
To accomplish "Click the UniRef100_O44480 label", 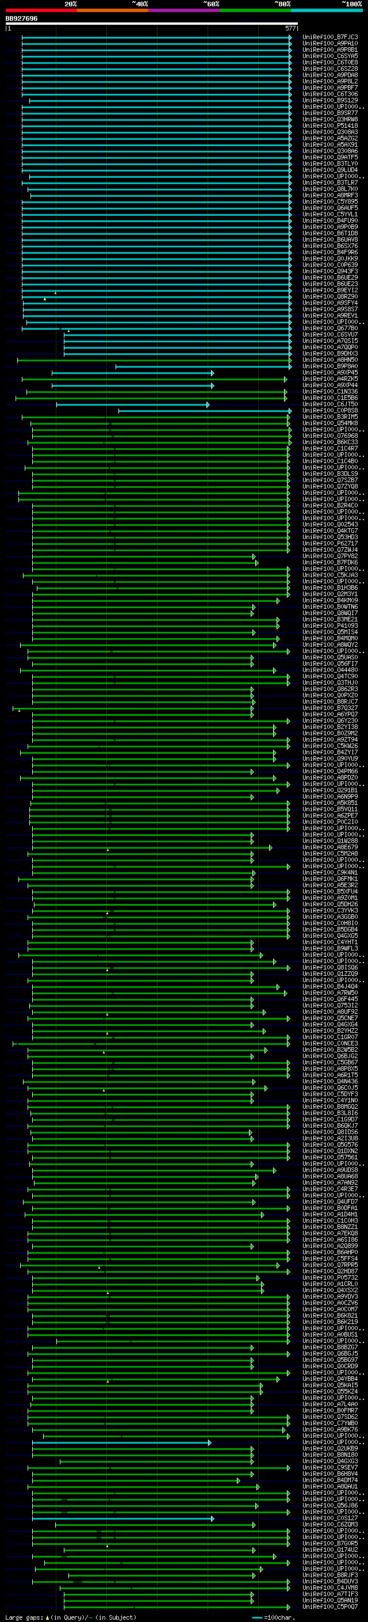I will [x=329, y=670].
